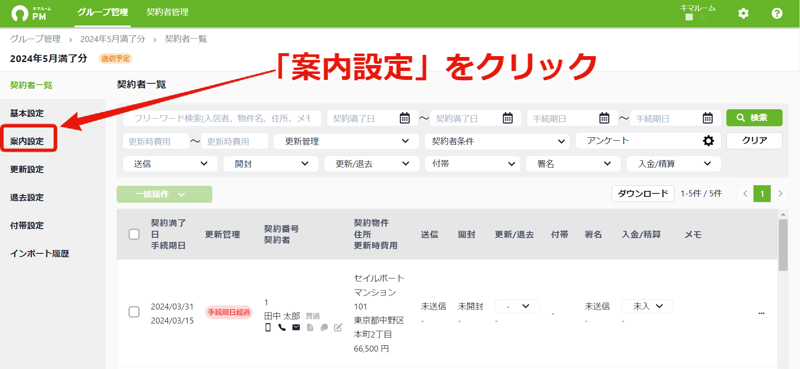Viewport: 800px width, 369px height.
Task: Click the edit pencil icon for 田中 太郎
Action: (338, 327)
